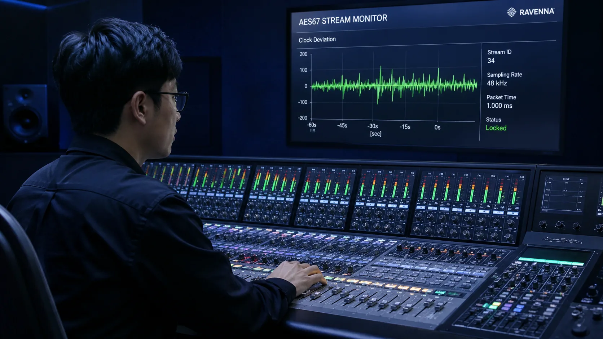Screen dimensions: 603x339
Task: Click the '-30s' time axis label
Action: pyautogui.click(x=373, y=126)
